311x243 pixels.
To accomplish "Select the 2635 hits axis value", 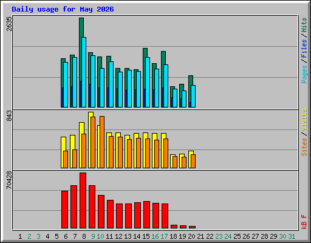I will click(9, 24).
